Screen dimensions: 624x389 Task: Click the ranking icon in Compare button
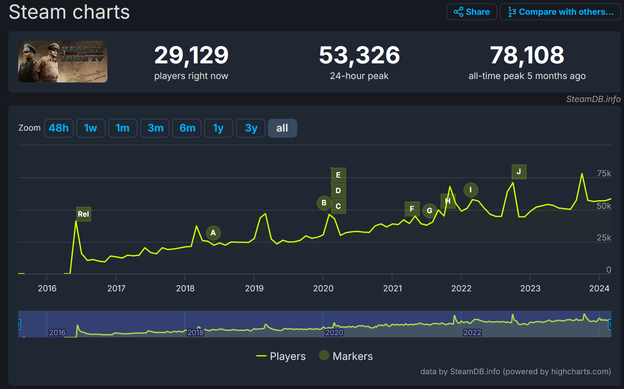(x=512, y=12)
